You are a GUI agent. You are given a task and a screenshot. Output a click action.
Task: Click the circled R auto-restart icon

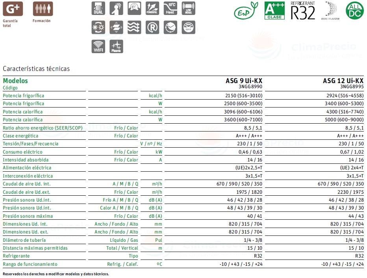[152, 28]
